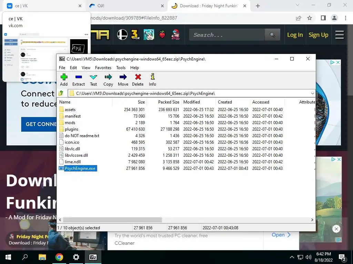353x264 pixels.
Task: Sort by Accessed column header
Action: [x=268, y=102]
